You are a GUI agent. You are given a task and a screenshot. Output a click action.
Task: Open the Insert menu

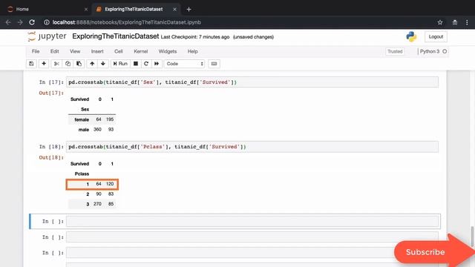click(97, 51)
